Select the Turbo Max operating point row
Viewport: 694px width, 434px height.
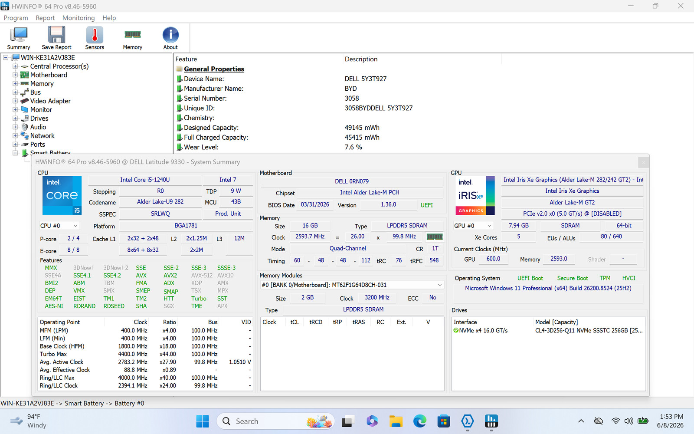click(x=145, y=354)
